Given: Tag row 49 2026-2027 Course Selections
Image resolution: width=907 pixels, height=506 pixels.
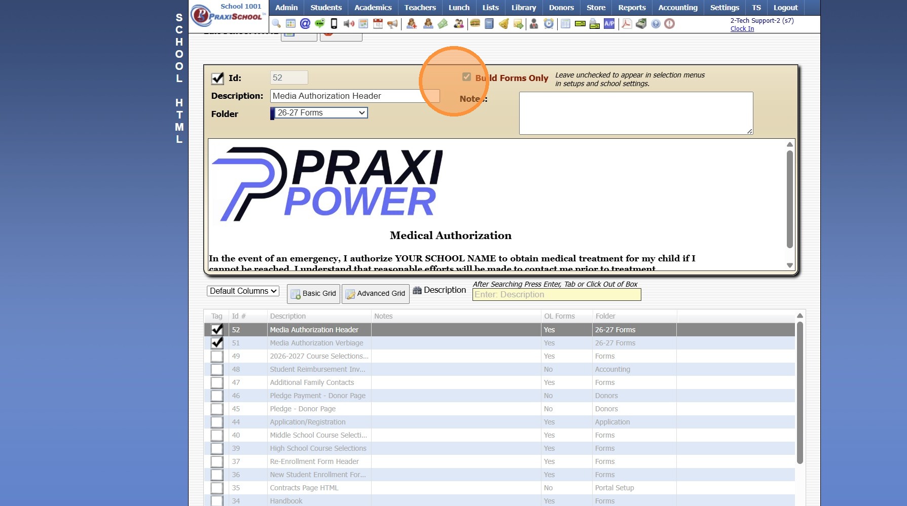Looking at the screenshot, I should click(x=217, y=356).
